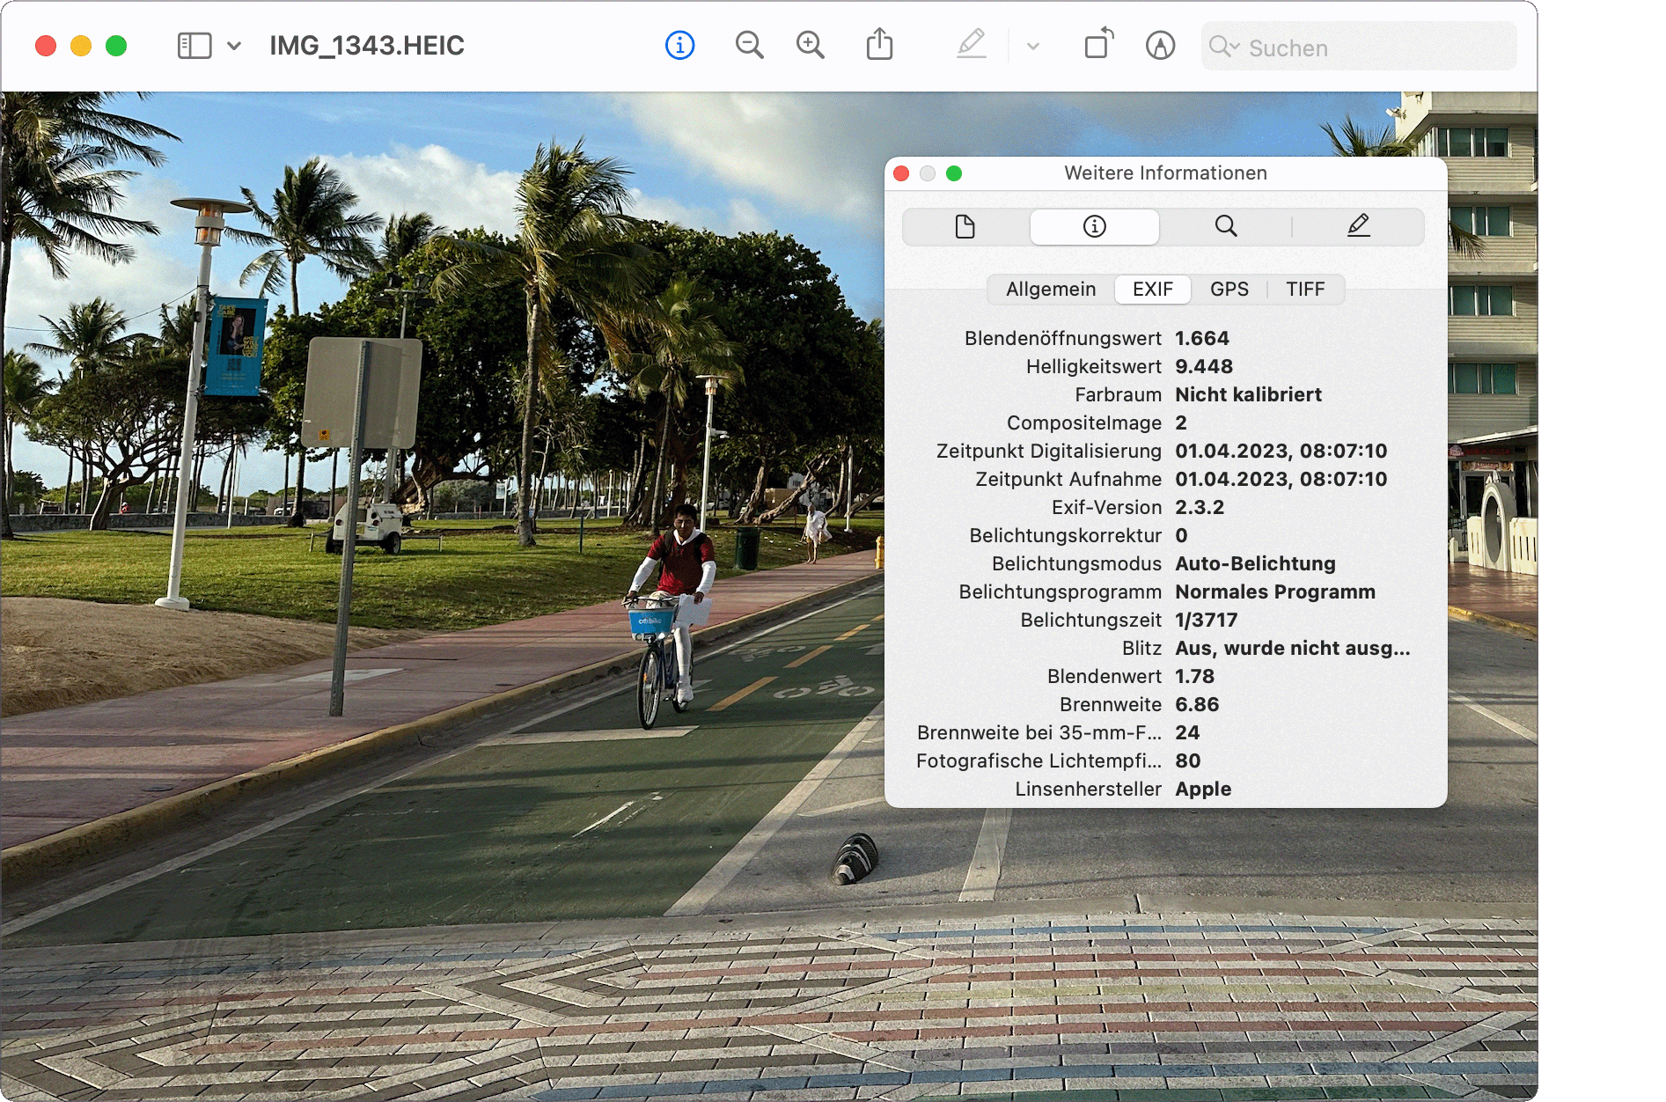Viewport: 1666px width, 1102px height.
Task: Zoom in on the photo
Action: coord(810,45)
